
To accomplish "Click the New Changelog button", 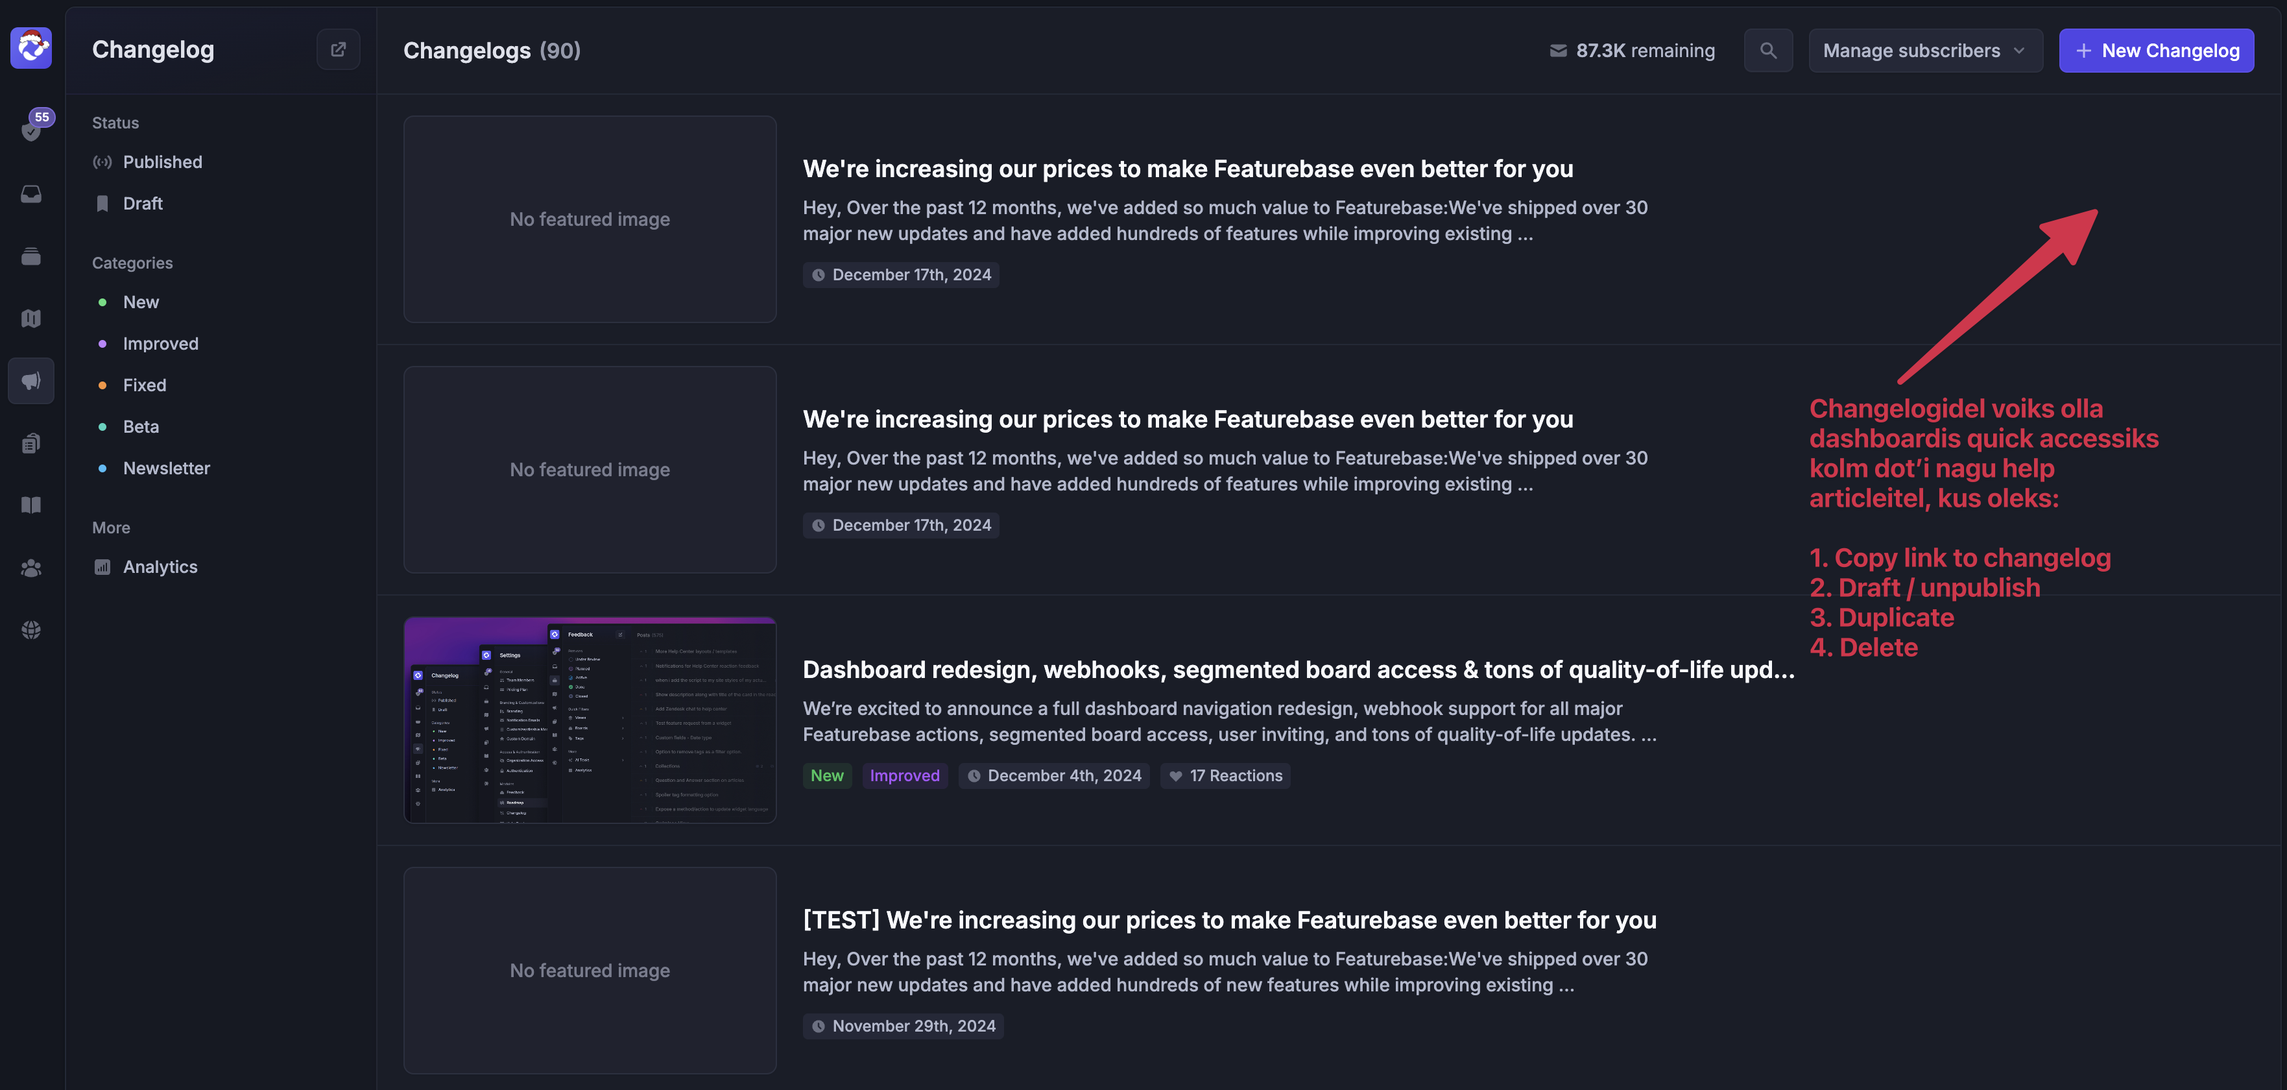I will point(2155,51).
